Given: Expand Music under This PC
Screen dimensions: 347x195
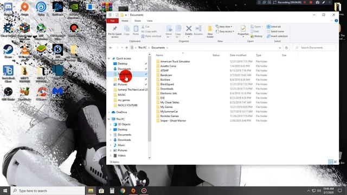Looking at the screenshot, I should 111,145.
